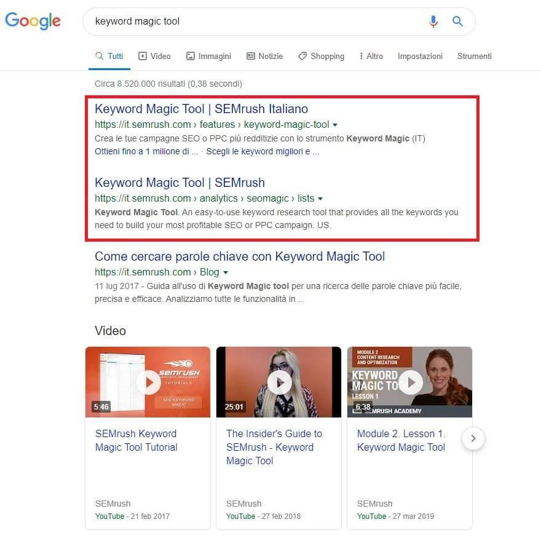541x538 pixels.
Task: Click inside the search input field
Action: (x=246, y=21)
